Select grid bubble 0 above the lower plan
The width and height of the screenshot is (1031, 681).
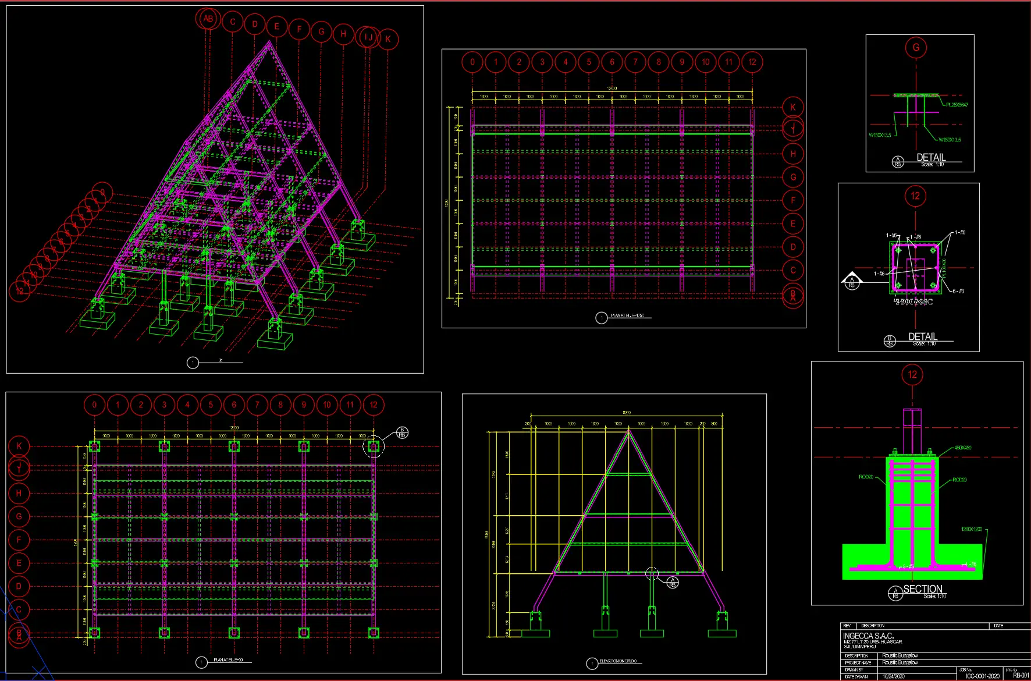point(94,405)
